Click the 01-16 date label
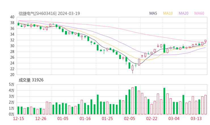 (85, 118)
